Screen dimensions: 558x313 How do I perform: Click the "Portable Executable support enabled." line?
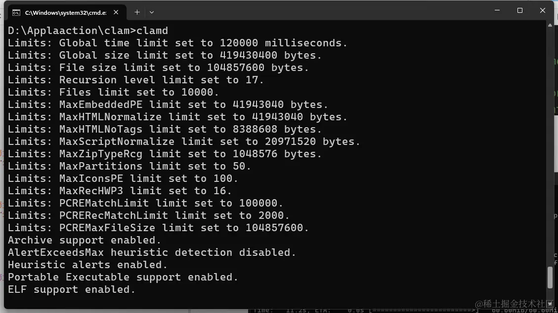tap(123, 277)
